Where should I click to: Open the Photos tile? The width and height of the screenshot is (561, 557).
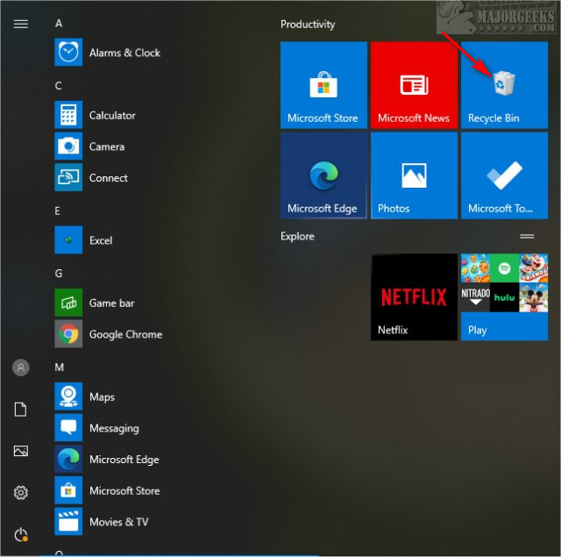tap(414, 175)
